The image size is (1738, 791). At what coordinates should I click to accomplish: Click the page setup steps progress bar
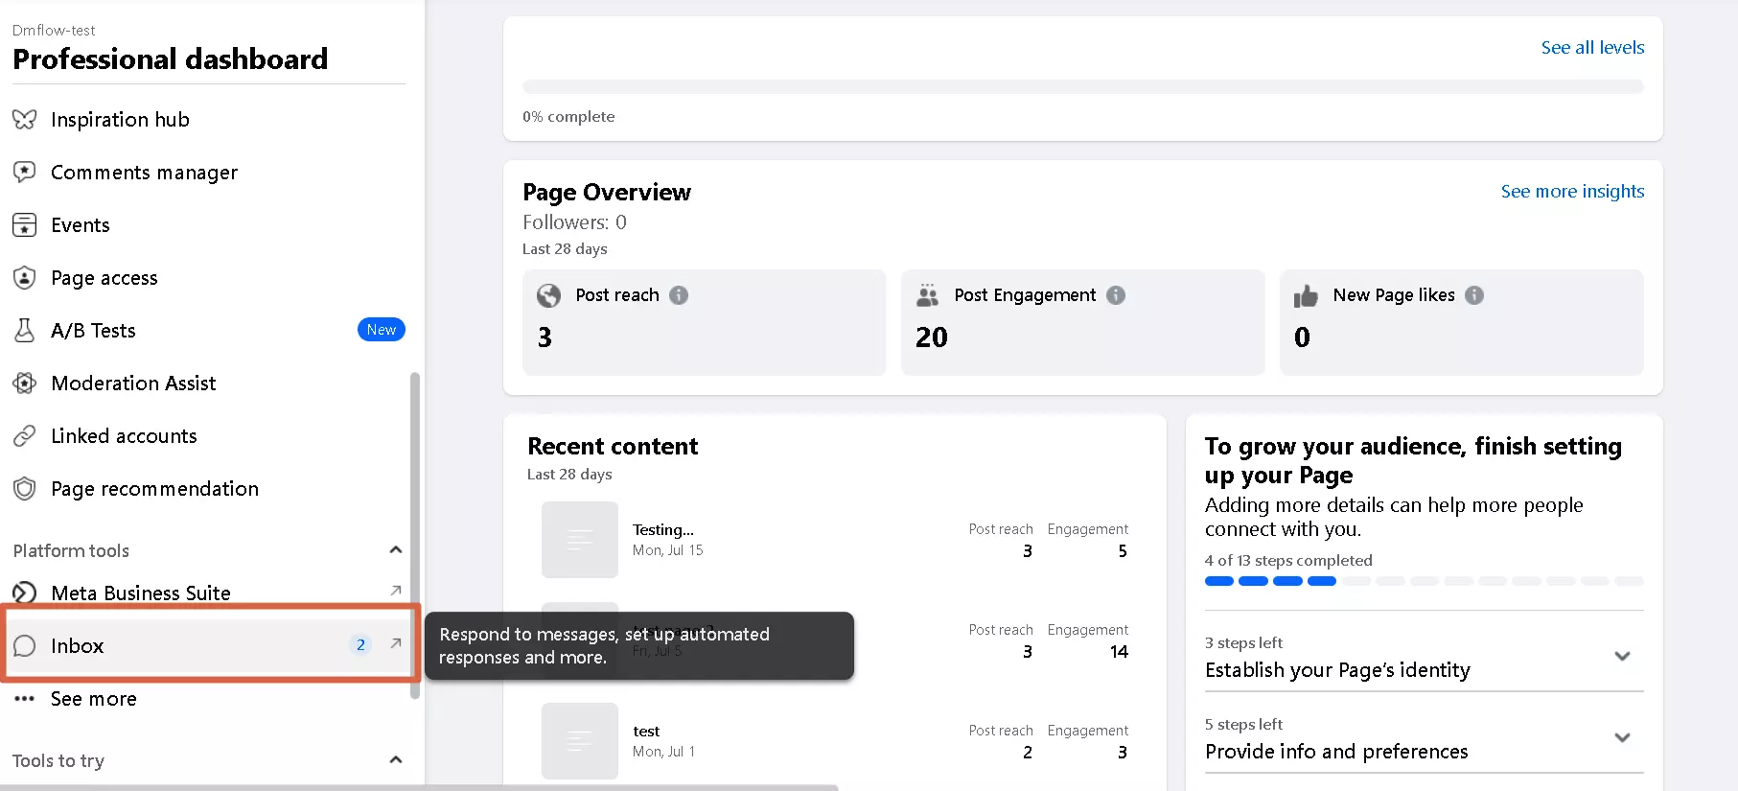pyautogui.click(x=1424, y=581)
